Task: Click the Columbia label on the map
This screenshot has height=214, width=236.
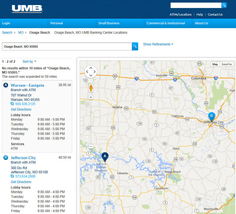Action: pos(198,78)
